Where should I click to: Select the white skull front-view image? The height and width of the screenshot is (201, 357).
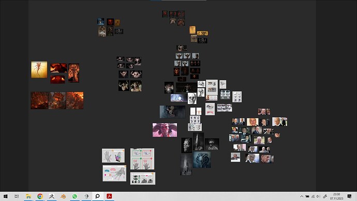pyautogui.click(x=192, y=98)
